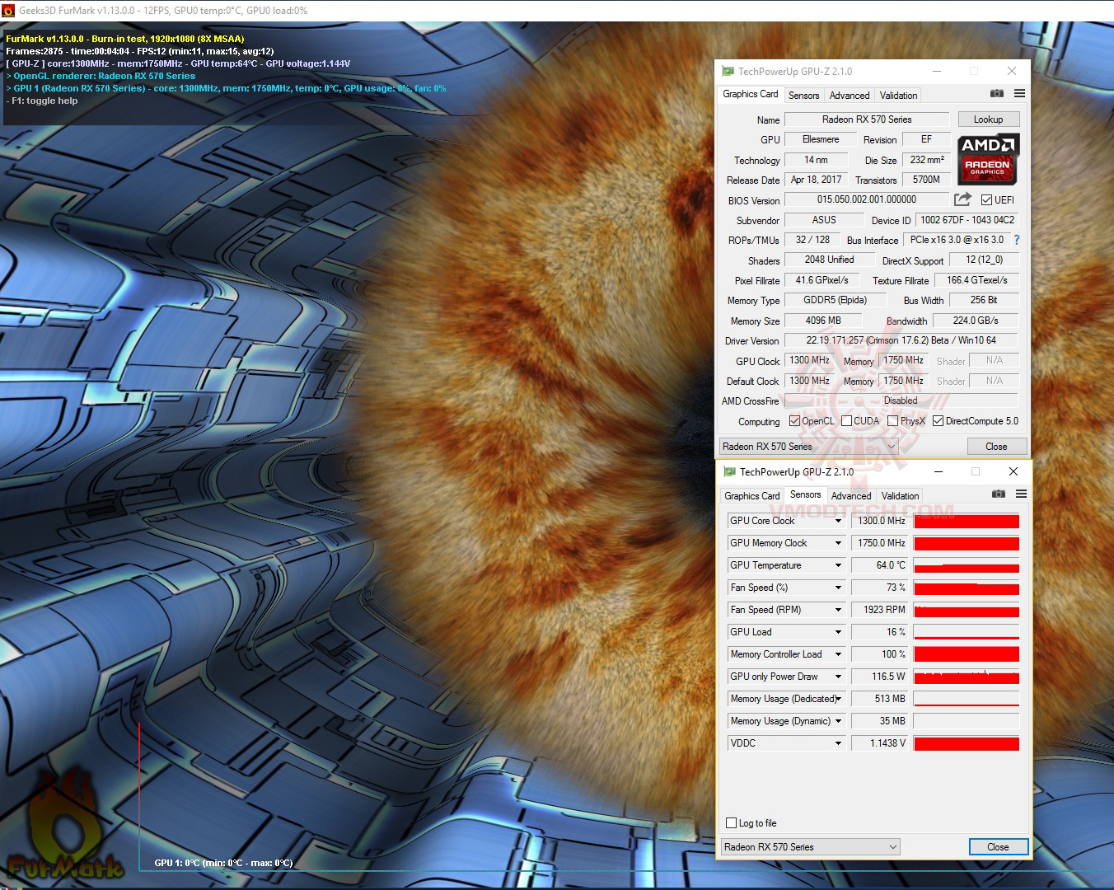Image resolution: width=1114 pixels, height=890 pixels.
Task: Click the camera screenshot icon in upper GPU-Z window
Action: point(997,94)
